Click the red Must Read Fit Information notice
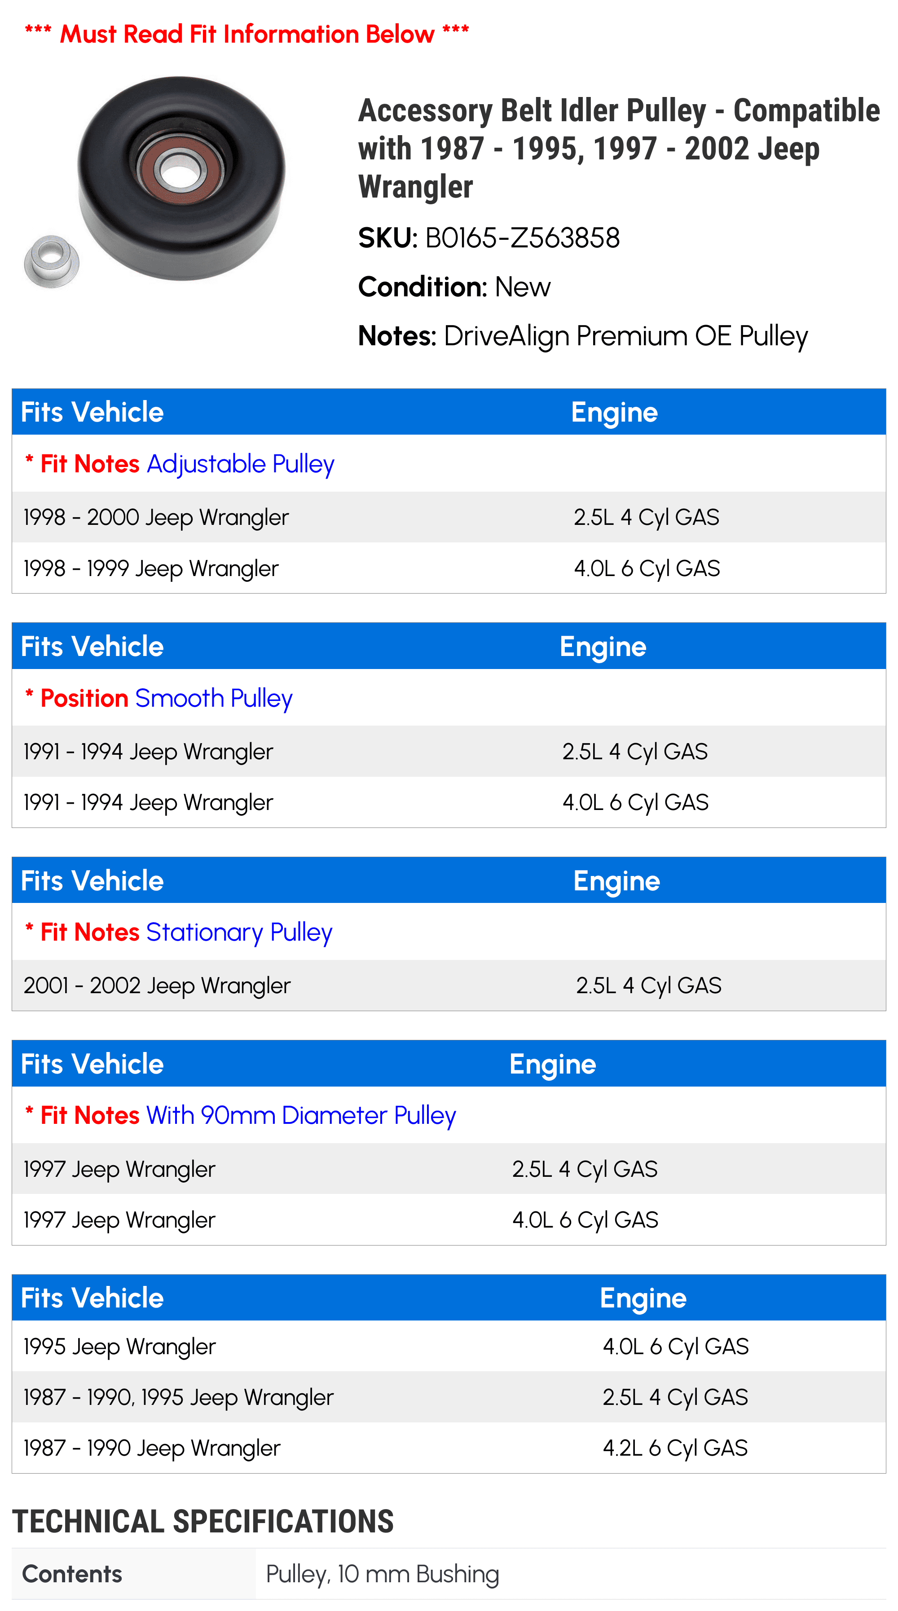The width and height of the screenshot is (898, 1611). [247, 34]
